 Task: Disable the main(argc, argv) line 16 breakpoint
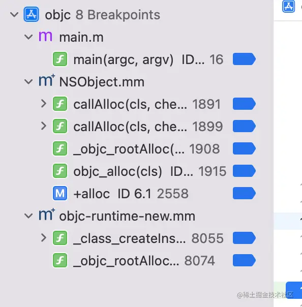(x=244, y=59)
